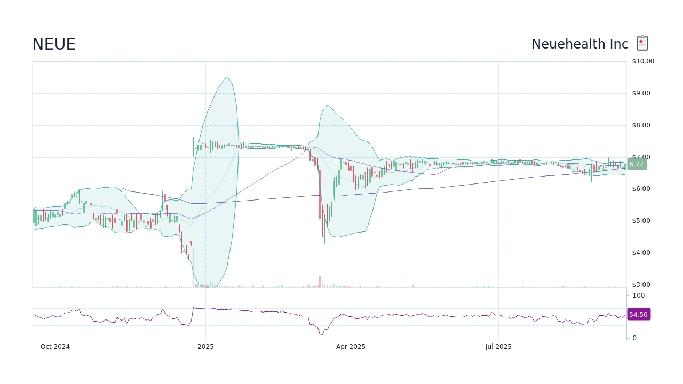683x384 pixels.
Task: Click the purple 54.50 RSI value badge
Action: (638, 315)
